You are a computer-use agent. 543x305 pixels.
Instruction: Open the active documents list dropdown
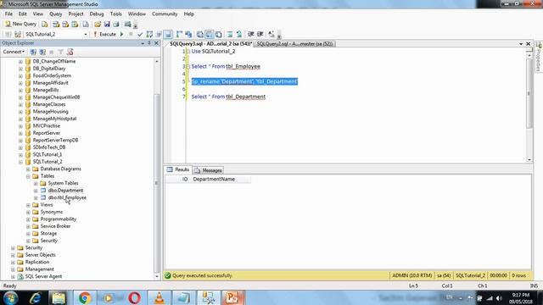pyautogui.click(x=521, y=44)
